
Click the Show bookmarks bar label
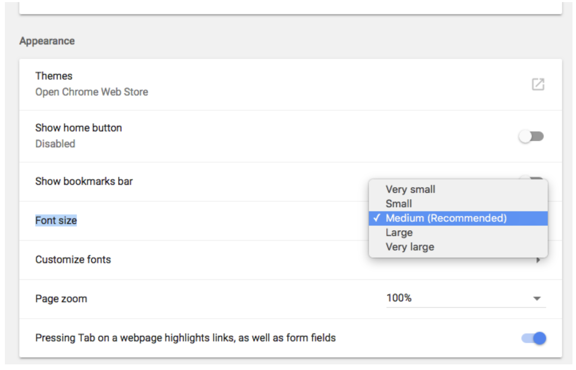click(x=84, y=181)
